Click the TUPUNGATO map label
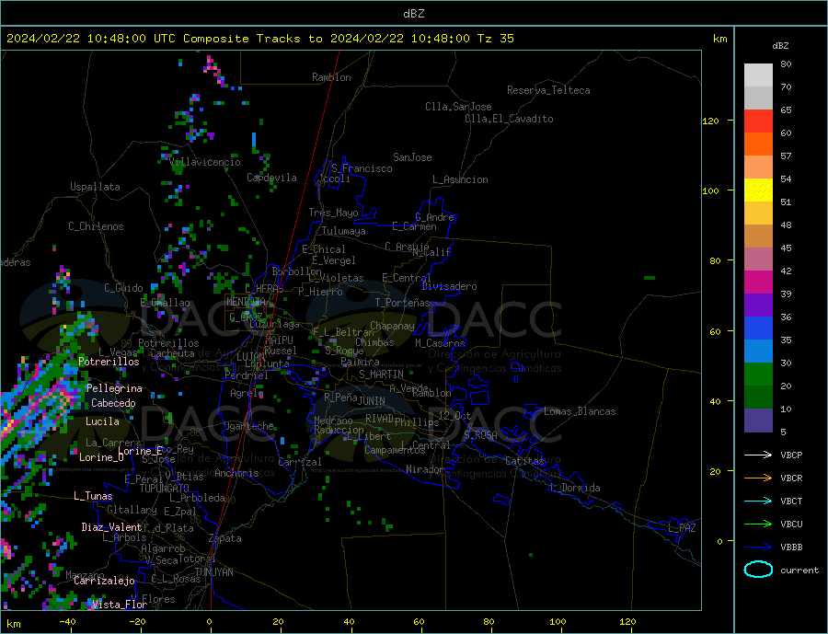 click(x=164, y=489)
